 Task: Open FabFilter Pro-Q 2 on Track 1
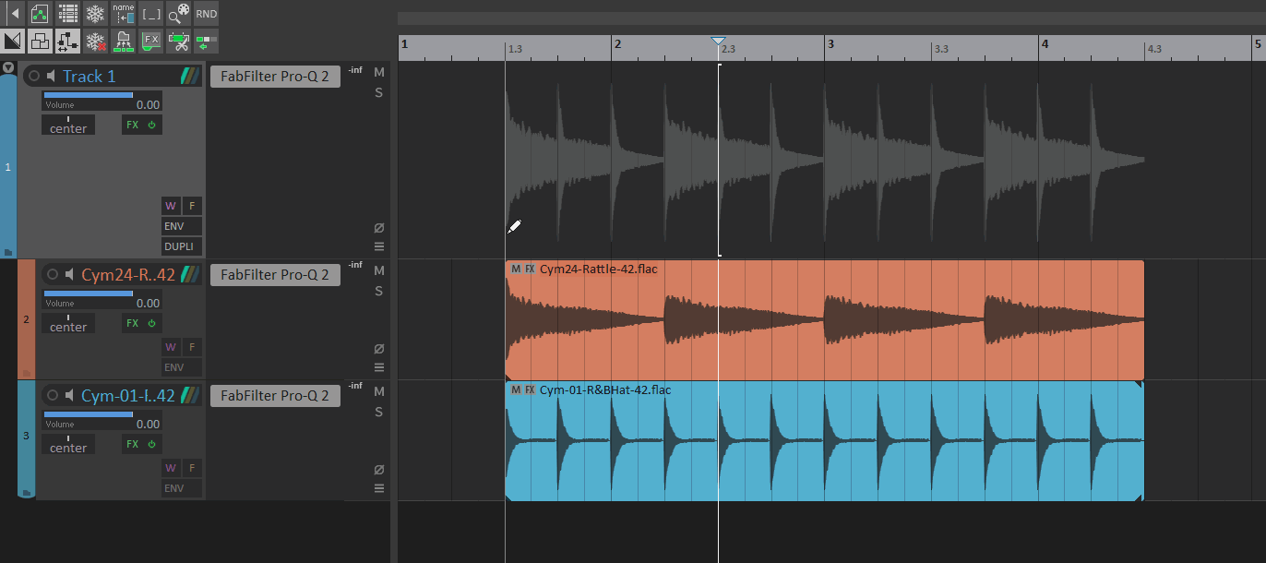point(275,77)
